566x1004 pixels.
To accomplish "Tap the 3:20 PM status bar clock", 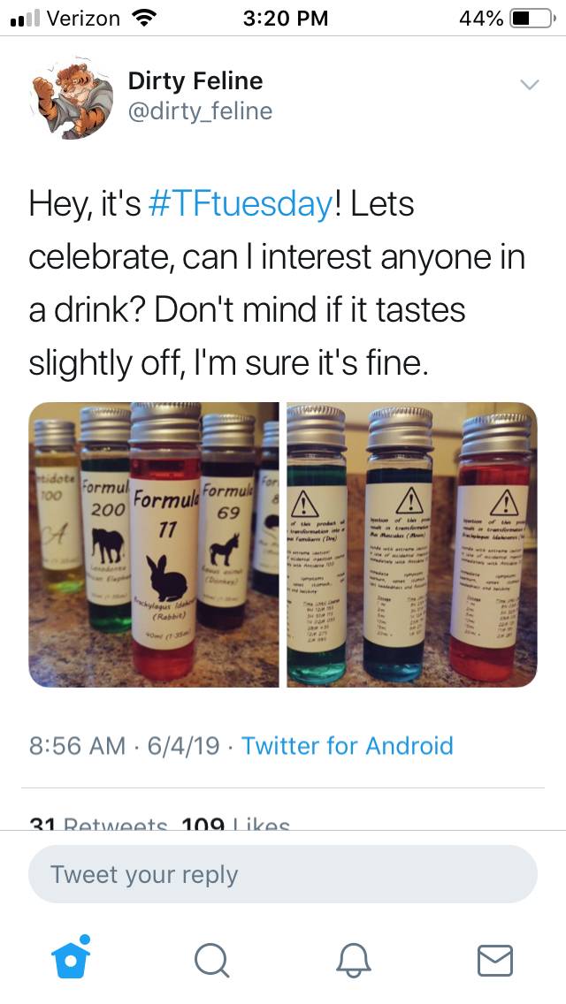I will point(285,18).
